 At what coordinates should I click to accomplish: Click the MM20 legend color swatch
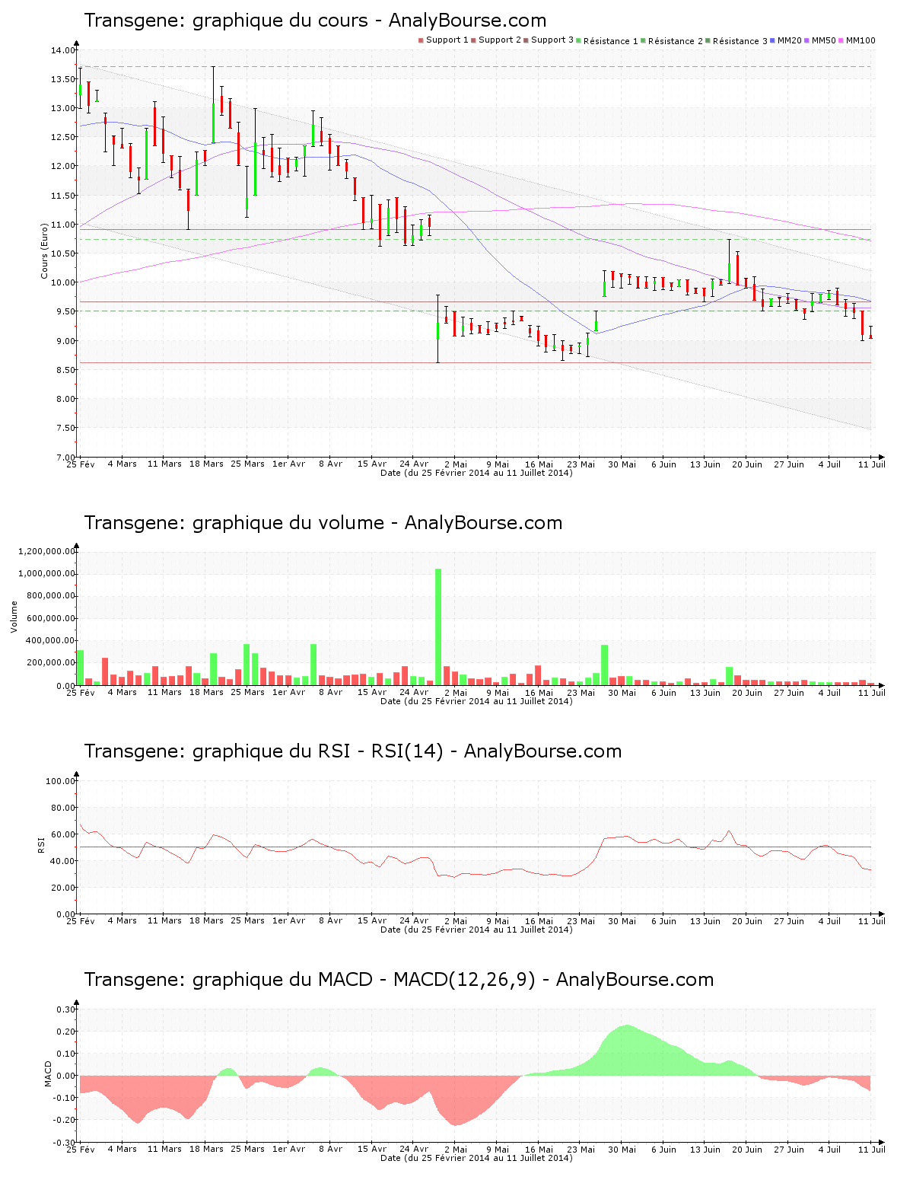click(772, 40)
